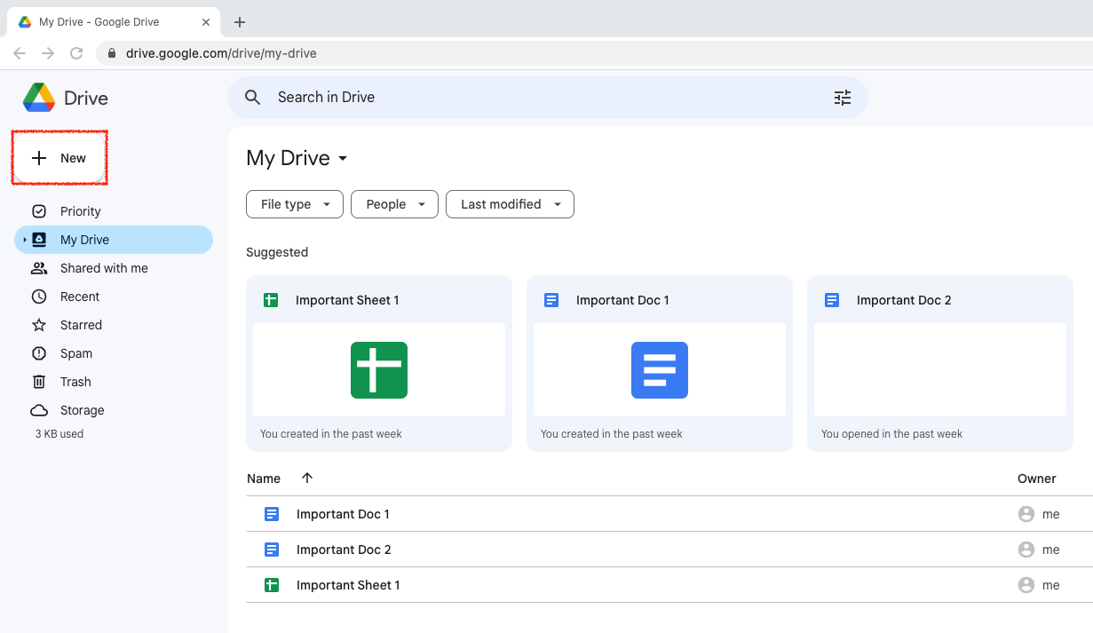Screen dimensions: 1093x633
Task: Click the Drive favicon on the browser tab
Action: click(25, 22)
